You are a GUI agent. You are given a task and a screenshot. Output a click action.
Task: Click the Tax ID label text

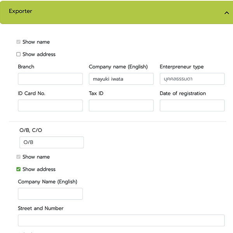96,93
